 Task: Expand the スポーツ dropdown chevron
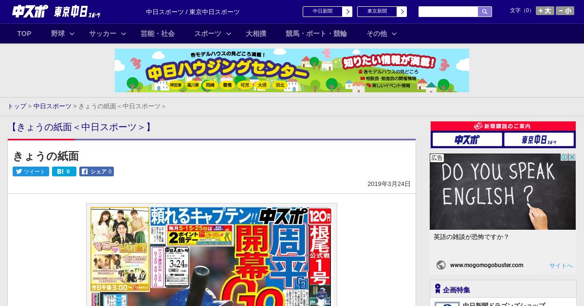click(x=229, y=34)
